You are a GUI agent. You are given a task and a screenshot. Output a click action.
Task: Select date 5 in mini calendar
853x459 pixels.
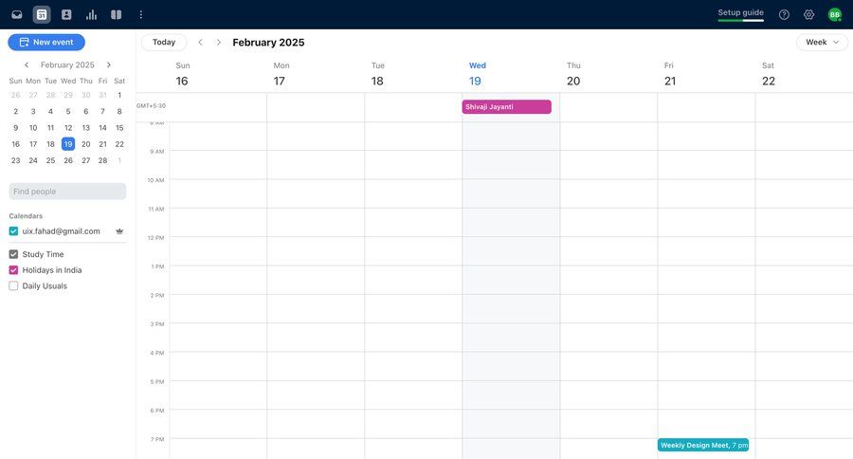[x=68, y=112]
